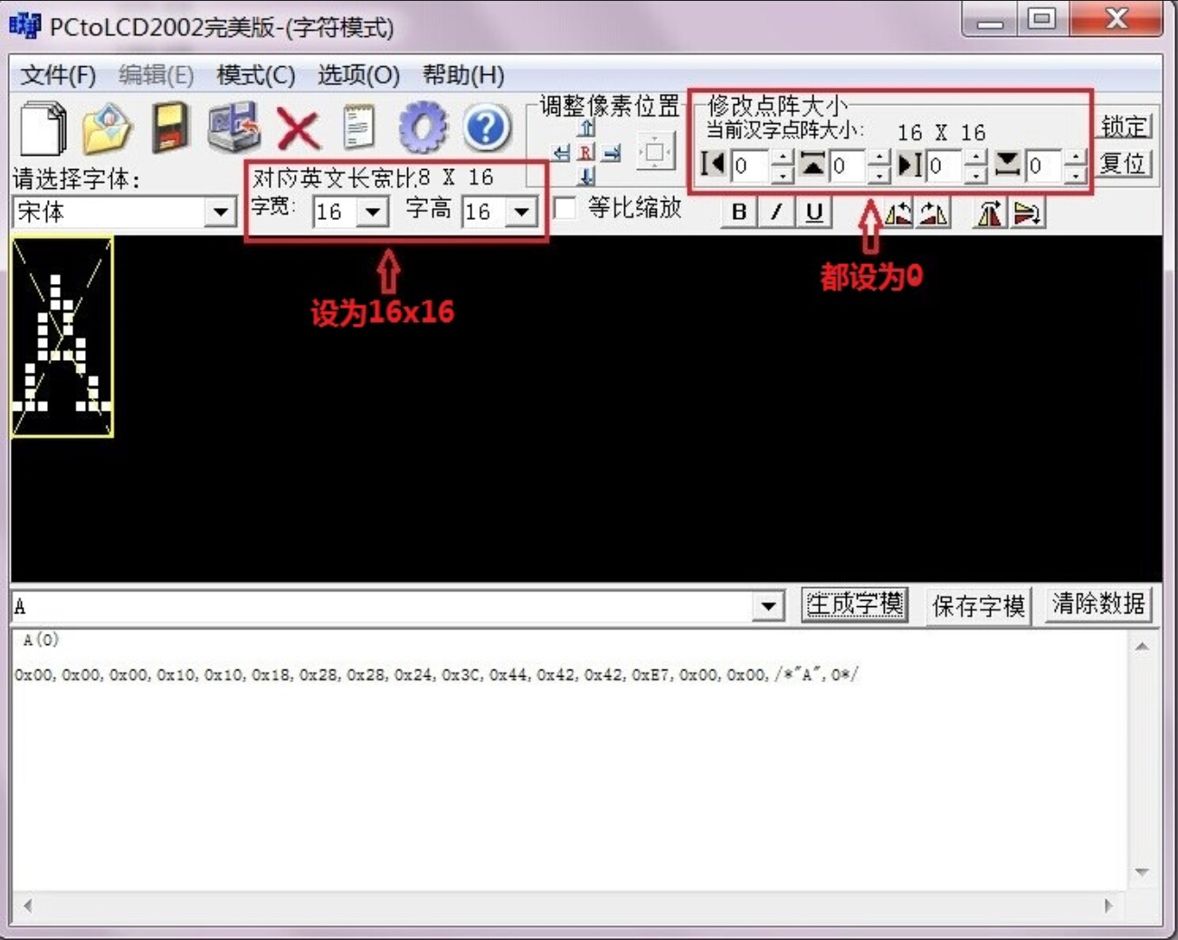
Task: Click the floppy disk save icon
Action: (x=170, y=128)
